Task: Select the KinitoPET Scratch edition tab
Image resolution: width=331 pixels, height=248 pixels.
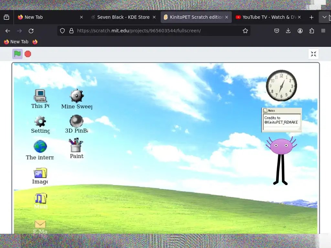Action: click(x=196, y=17)
